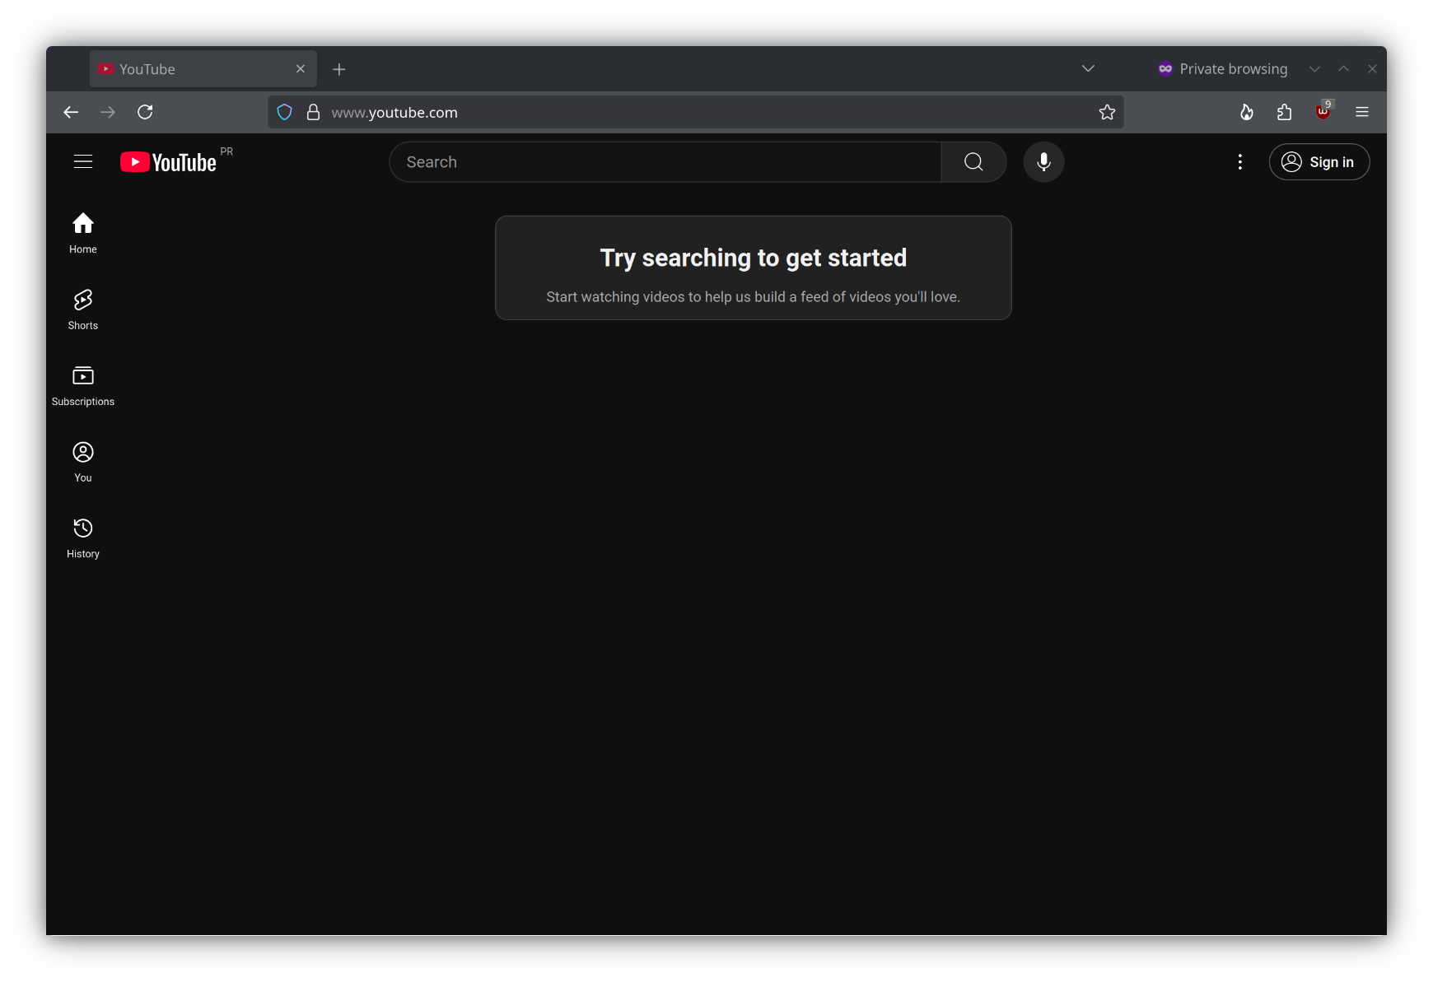Screen dimensions: 1433x982
Task: Bookmark this page with the star
Action: [x=1107, y=112]
